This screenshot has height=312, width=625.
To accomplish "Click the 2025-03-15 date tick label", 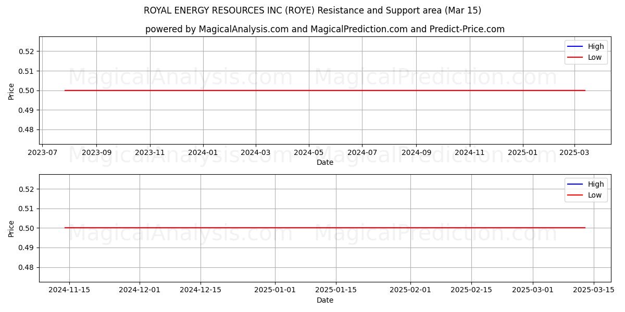I will click(594, 290).
